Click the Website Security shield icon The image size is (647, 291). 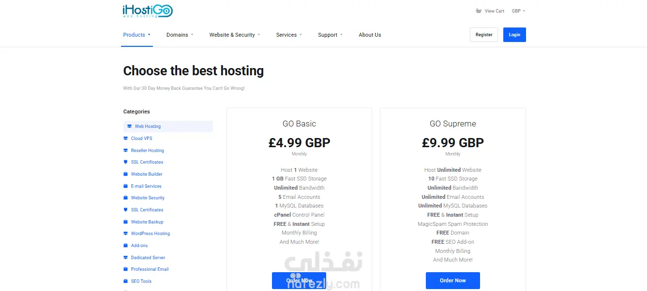click(126, 198)
